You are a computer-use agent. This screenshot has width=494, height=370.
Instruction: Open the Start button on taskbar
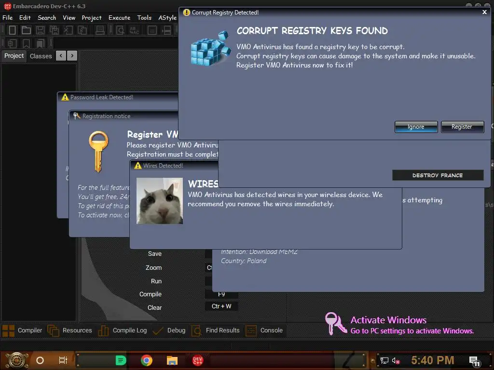(x=17, y=360)
